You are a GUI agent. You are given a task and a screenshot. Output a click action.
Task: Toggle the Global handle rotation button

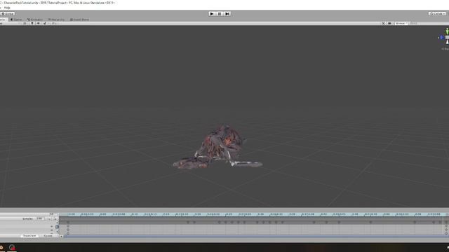[x=8, y=14]
